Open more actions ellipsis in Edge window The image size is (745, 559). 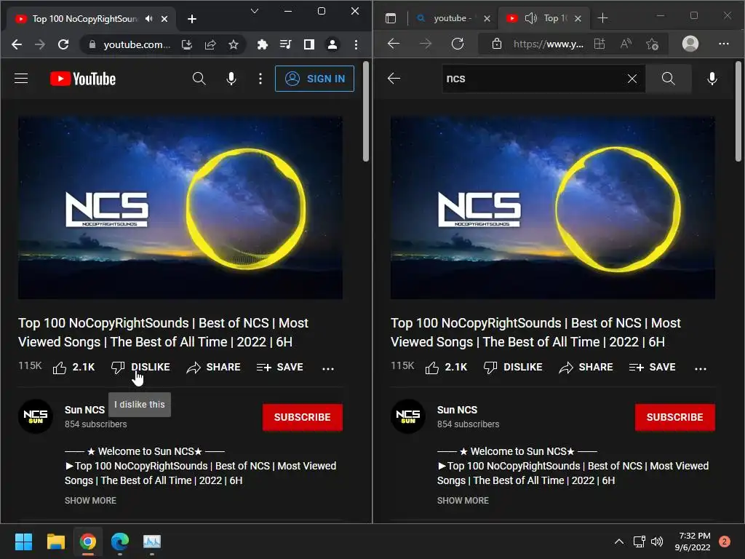[x=701, y=368]
